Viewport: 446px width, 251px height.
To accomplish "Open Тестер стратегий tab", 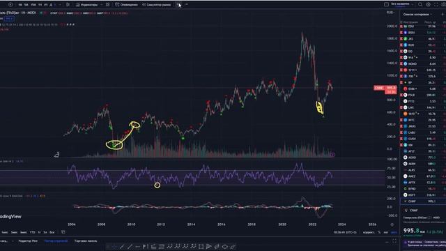I will 56,241.
